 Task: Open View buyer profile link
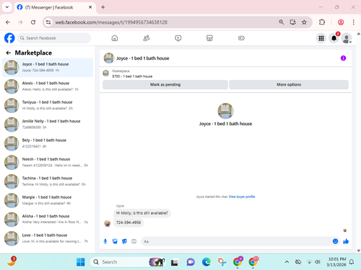click(242, 197)
